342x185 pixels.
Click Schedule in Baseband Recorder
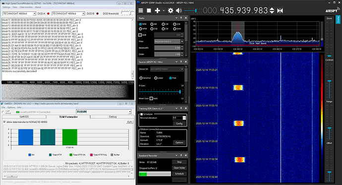[179, 174]
